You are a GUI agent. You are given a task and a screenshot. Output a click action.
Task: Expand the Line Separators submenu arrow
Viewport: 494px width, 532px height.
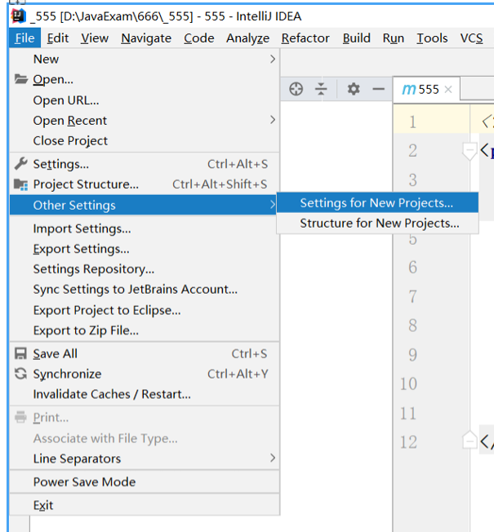272,458
